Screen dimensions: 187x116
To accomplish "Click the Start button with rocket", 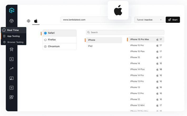I will click(173, 20).
